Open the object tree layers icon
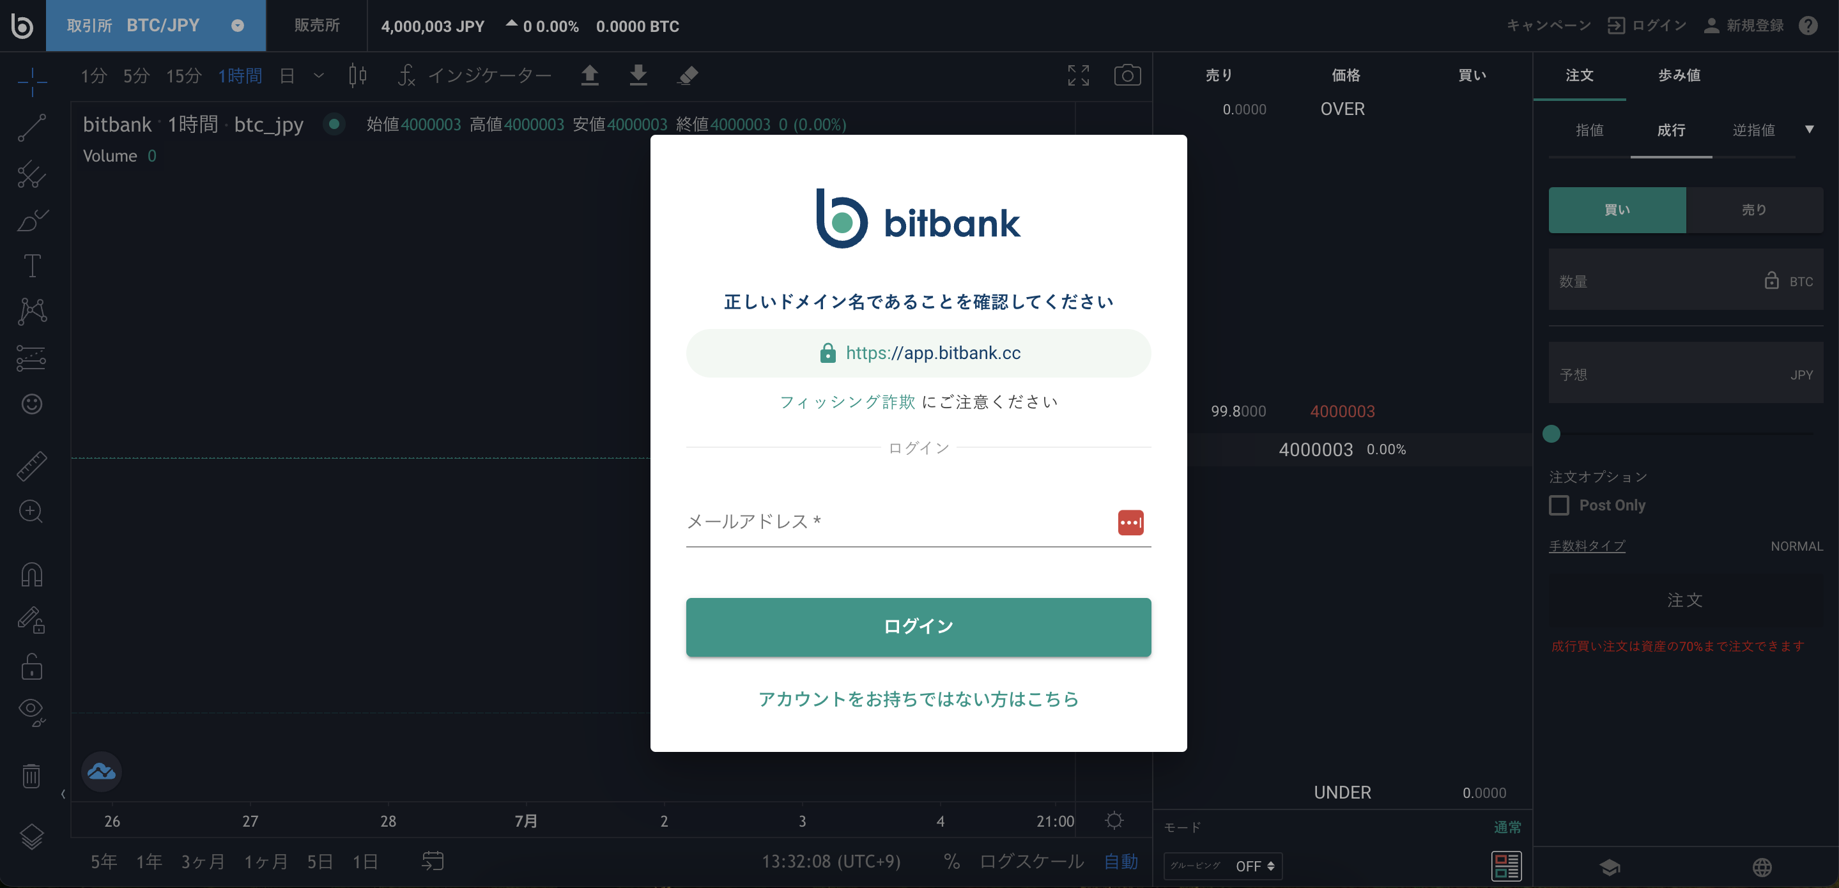This screenshot has height=888, width=1839. (x=32, y=836)
